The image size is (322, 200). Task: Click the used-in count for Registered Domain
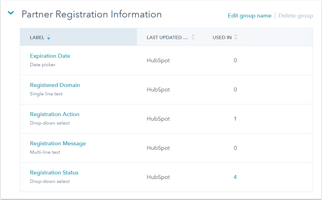click(235, 90)
